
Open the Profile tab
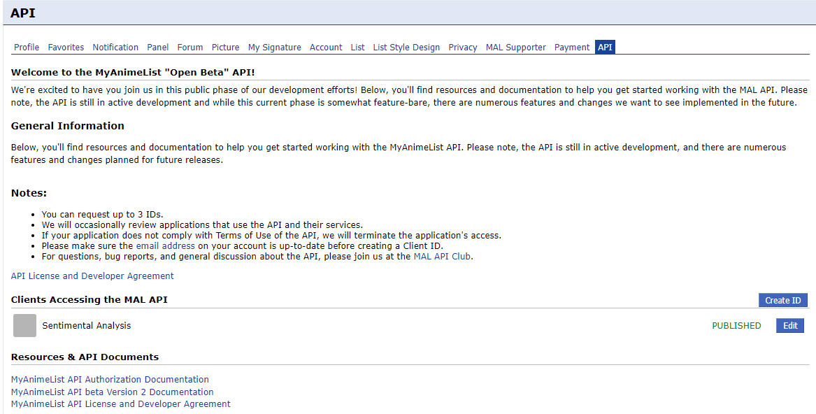pos(27,48)
